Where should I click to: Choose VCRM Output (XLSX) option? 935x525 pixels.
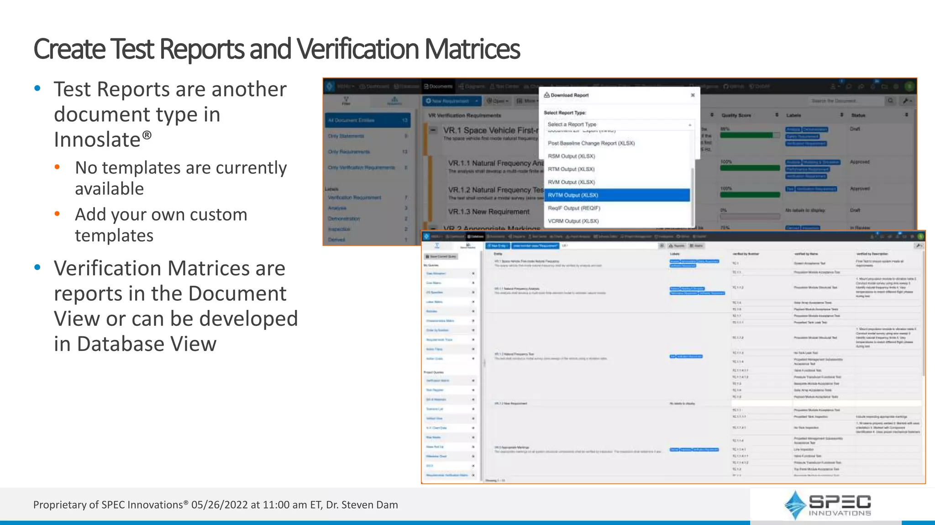click(617, 221)
